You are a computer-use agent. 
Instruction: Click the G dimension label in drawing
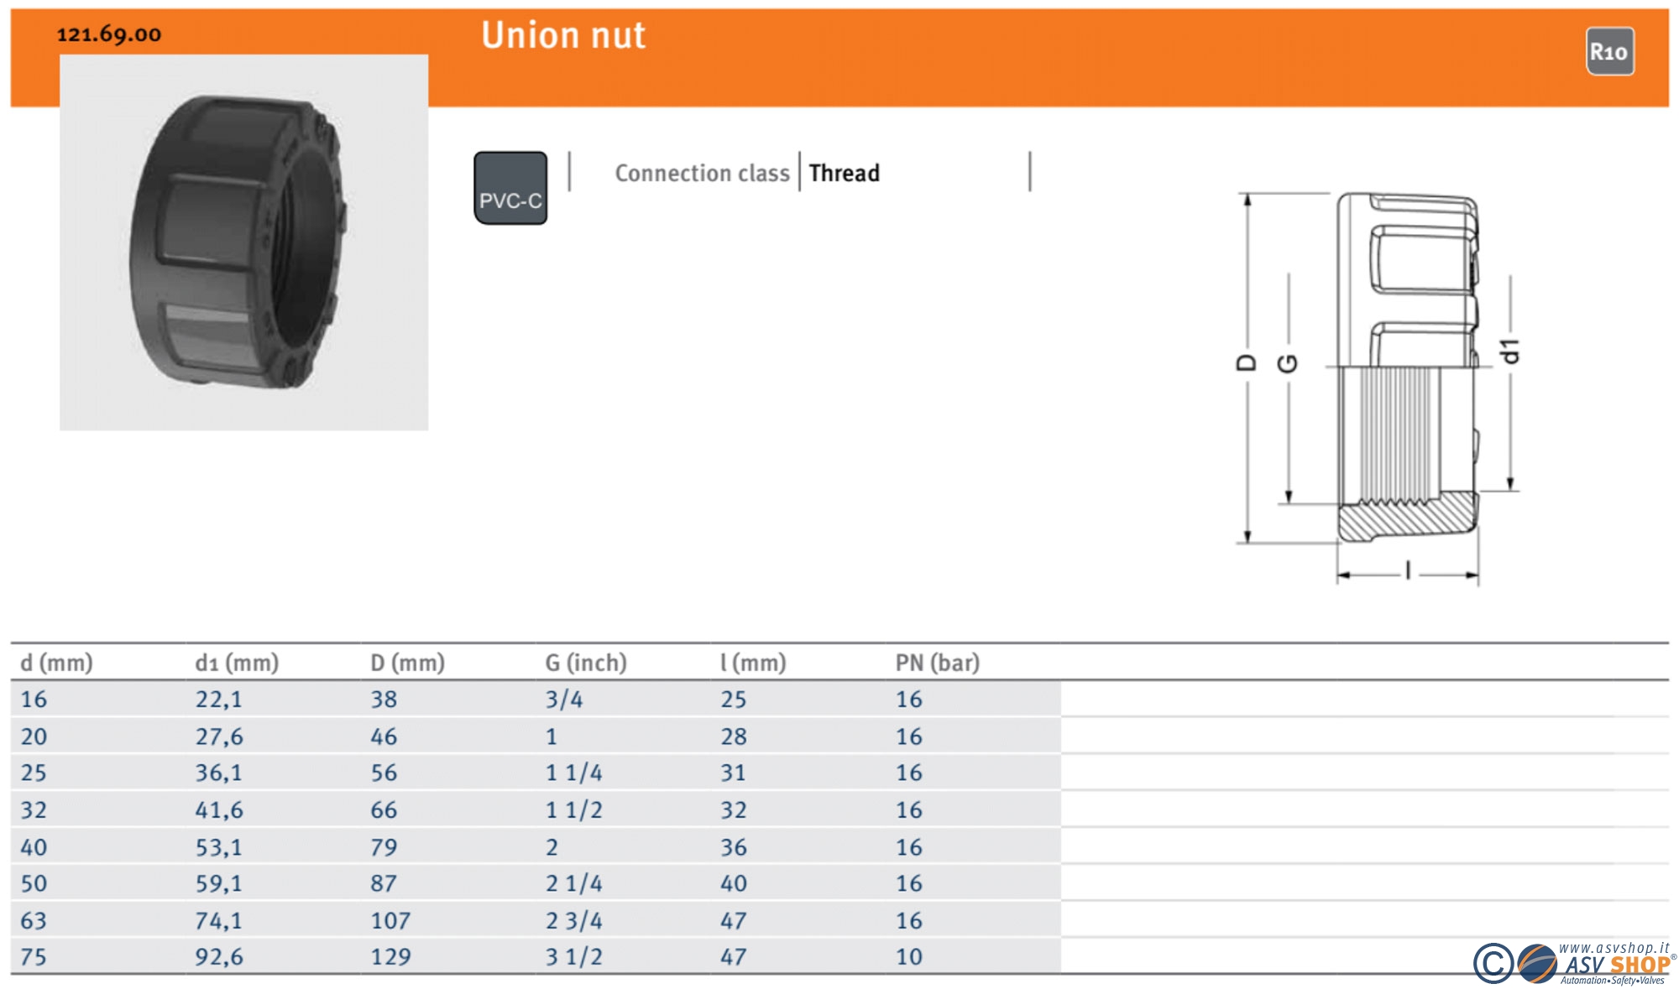pos(1288,363)
